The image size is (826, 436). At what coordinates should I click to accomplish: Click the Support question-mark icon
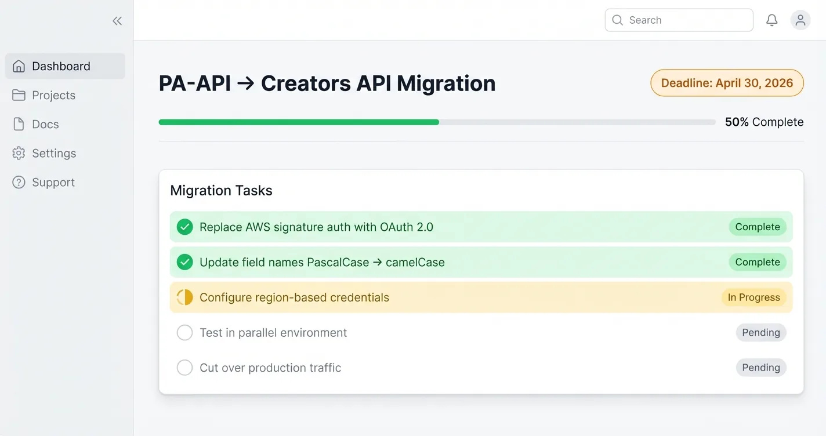tap(18, 182)
